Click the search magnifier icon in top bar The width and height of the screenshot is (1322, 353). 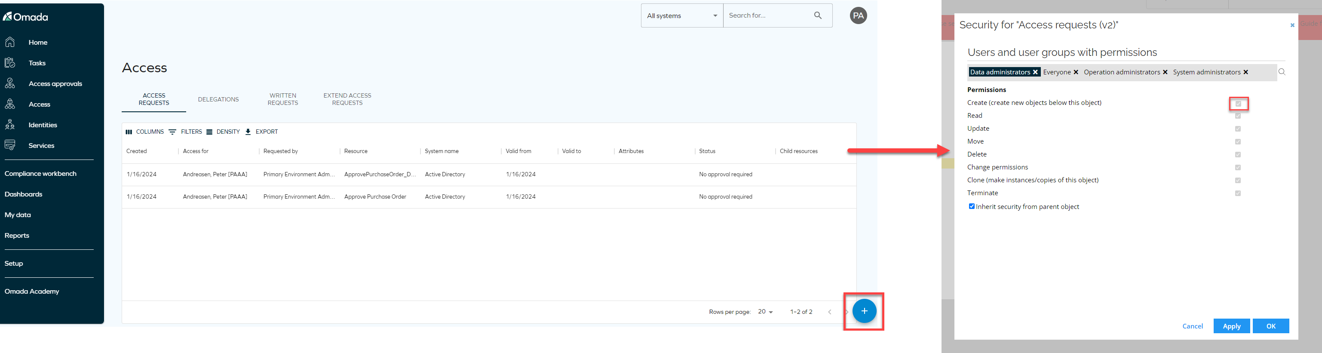tap(818, 15)
